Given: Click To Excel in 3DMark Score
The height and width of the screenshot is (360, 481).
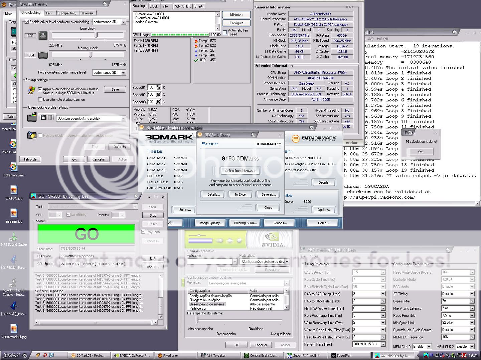Looking at the screenshot, I should coord(240,194).
